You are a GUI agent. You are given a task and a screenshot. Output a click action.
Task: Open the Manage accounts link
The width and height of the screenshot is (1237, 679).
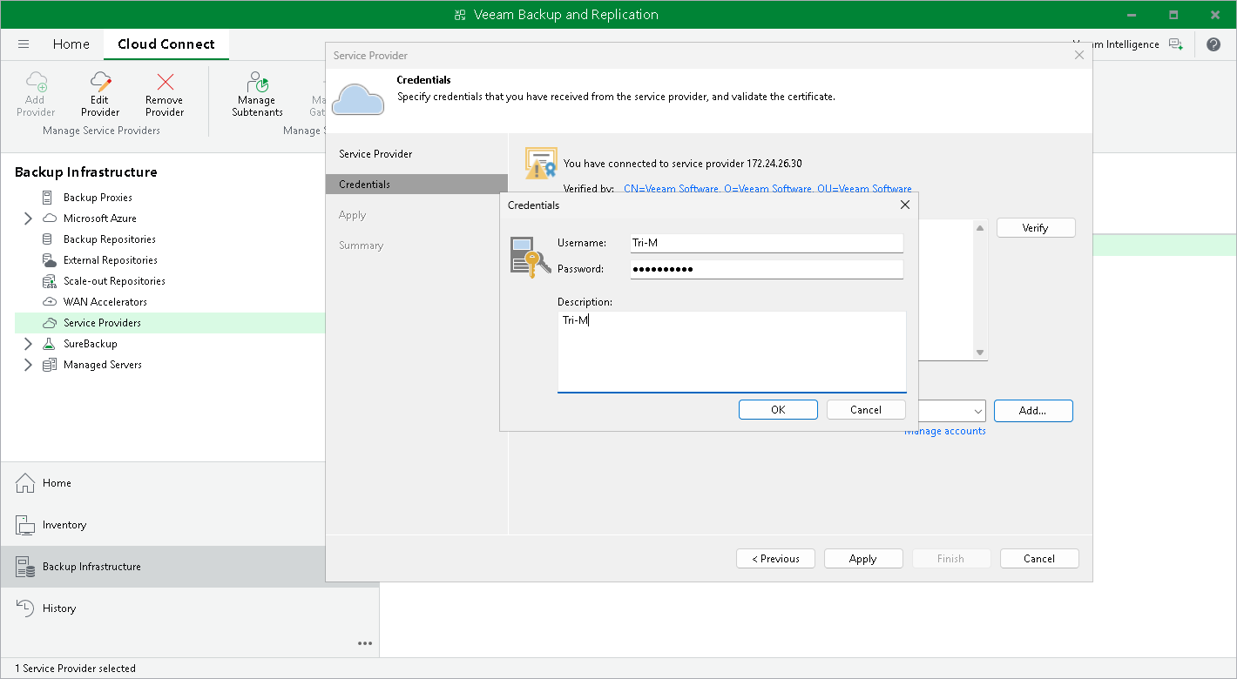coord(945,431)
